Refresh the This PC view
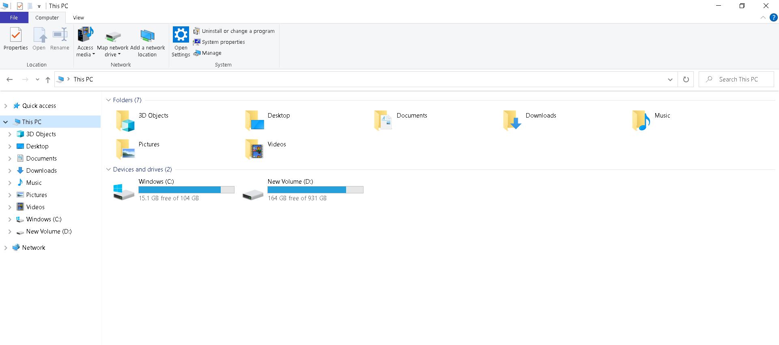The width and height of the screenshot is (779, 345). 686,79
